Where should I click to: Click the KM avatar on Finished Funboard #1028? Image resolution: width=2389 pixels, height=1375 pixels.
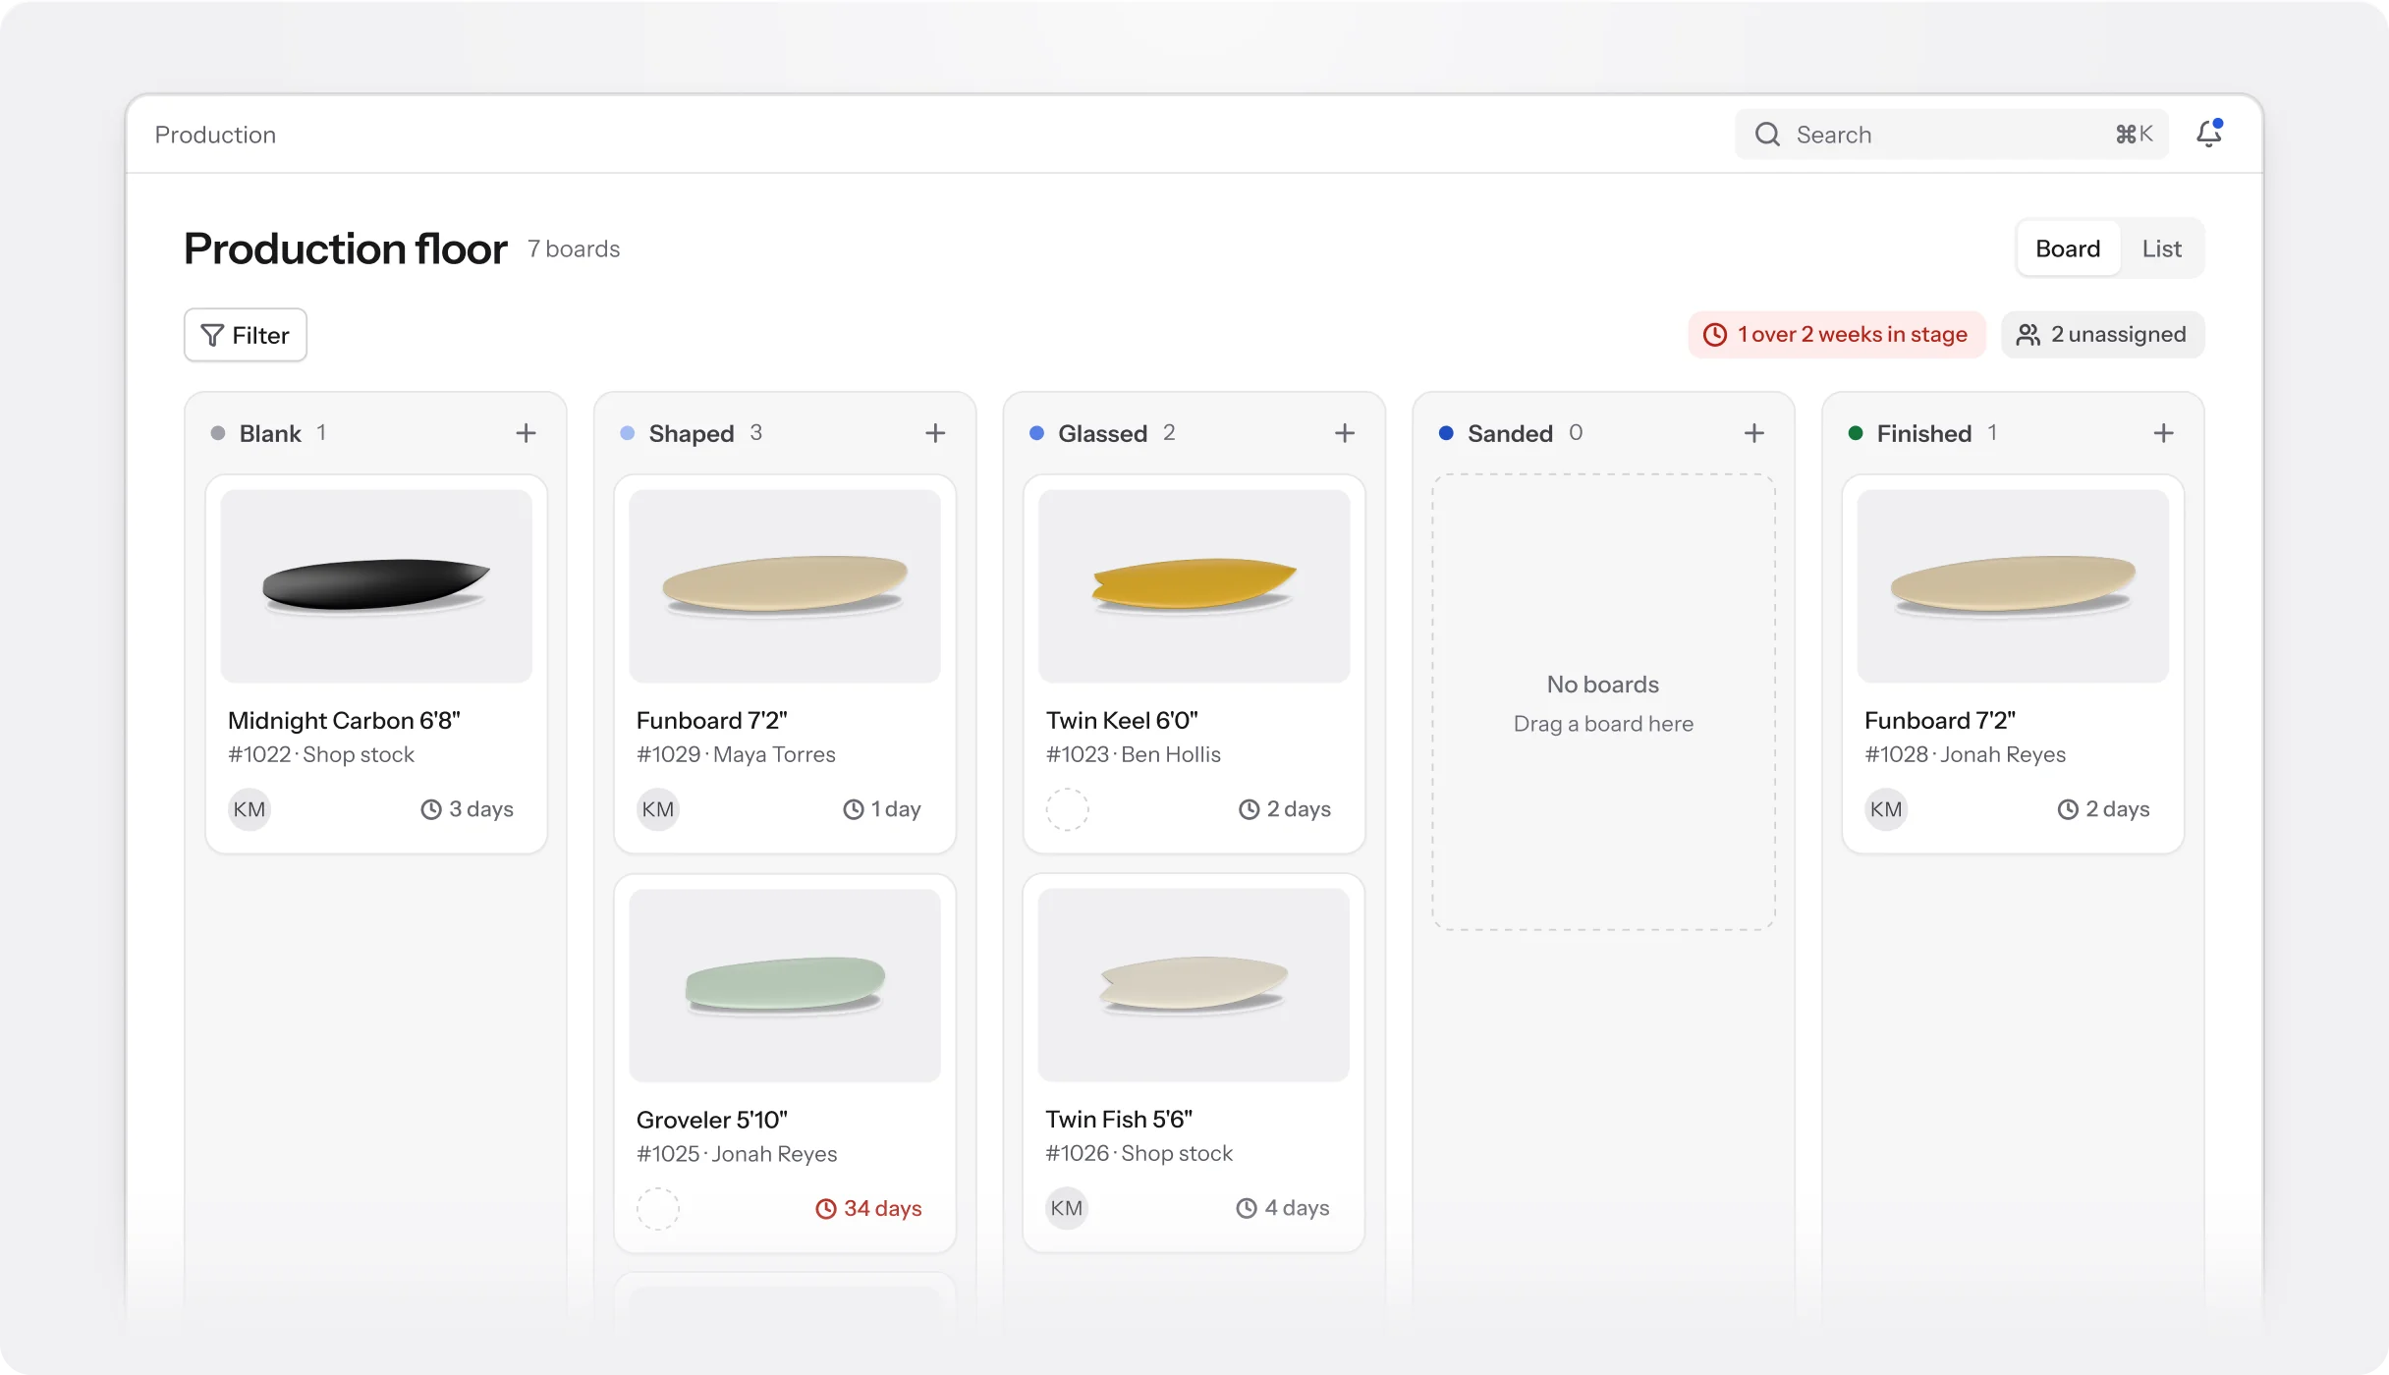point(1886,809)
